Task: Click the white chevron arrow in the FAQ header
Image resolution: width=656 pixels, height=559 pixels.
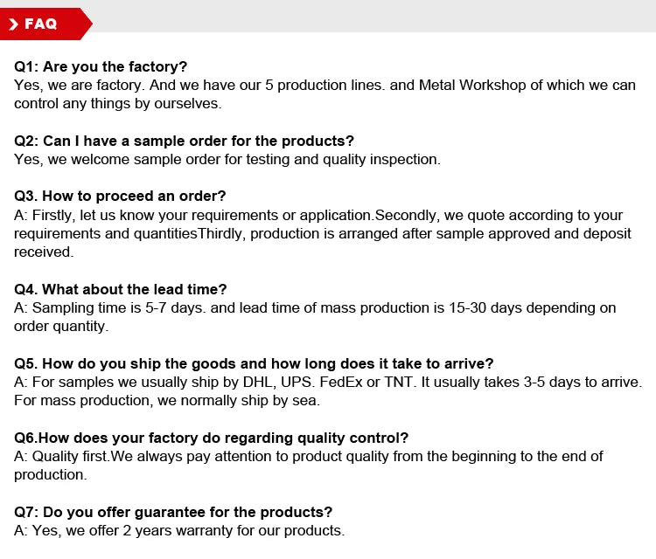Action: (x=13, y=24)
